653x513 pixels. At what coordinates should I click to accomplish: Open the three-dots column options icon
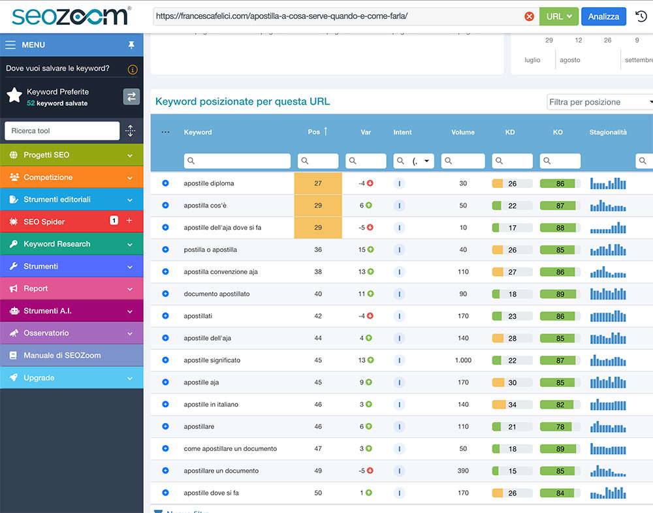click(x=165, y=132)
